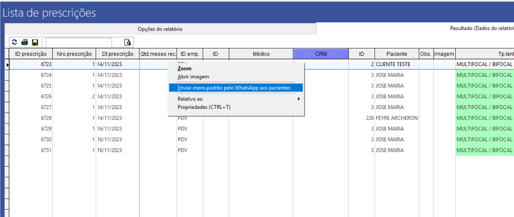
Task: Click the search document magnifier icon
Action: (128, 42)
